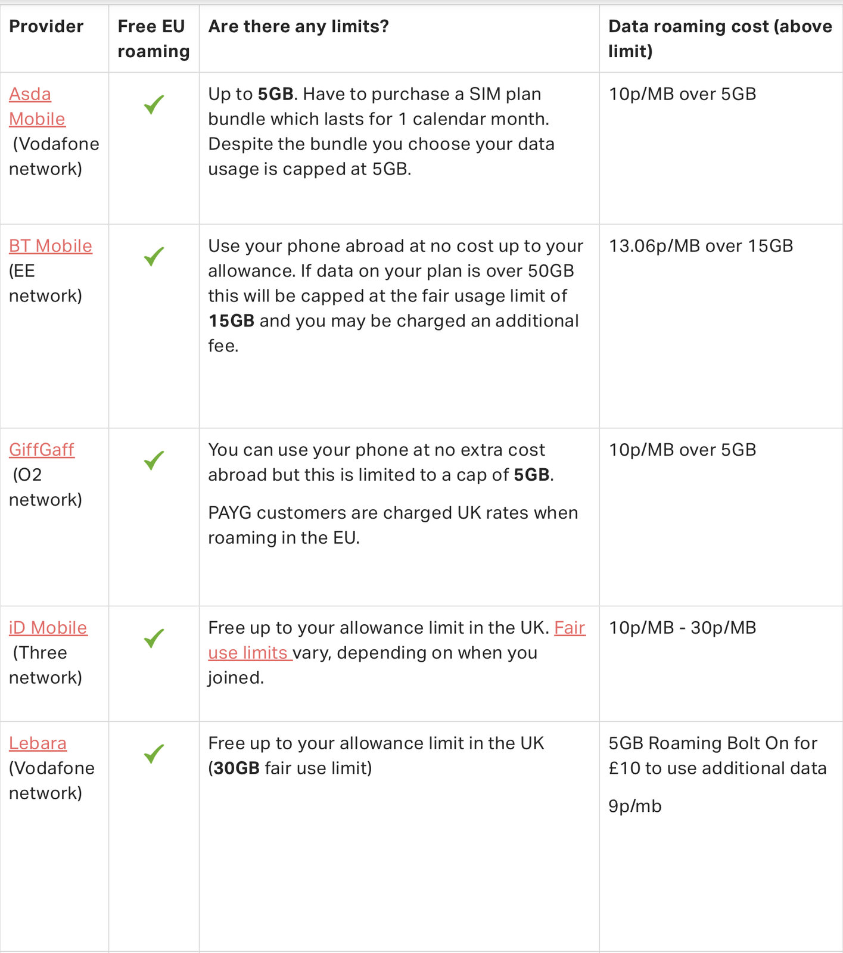The height and width of the screenshot is (953, 843).
Task: Click the '10p/MB - 30p/MB' cost text
Action: coord(682,628)
